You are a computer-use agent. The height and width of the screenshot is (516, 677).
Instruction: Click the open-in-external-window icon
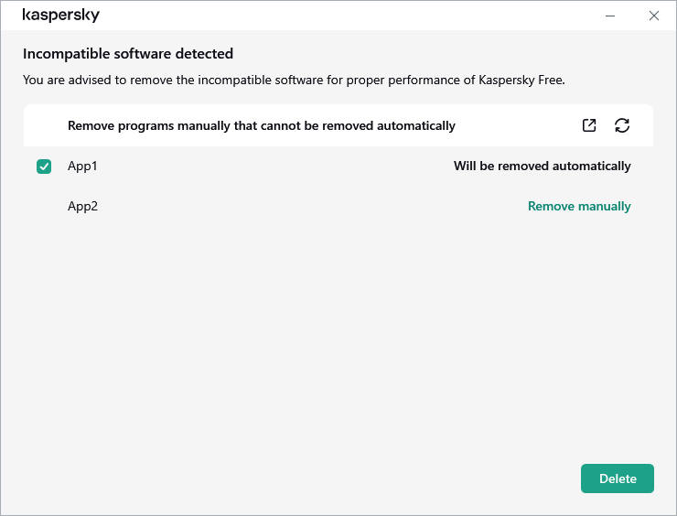click(589, 125)
